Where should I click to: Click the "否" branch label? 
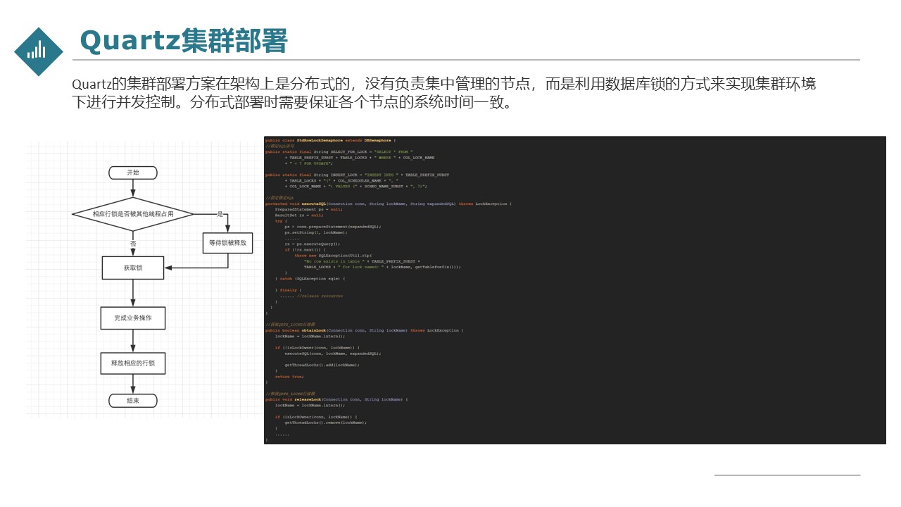coord(133,243)
